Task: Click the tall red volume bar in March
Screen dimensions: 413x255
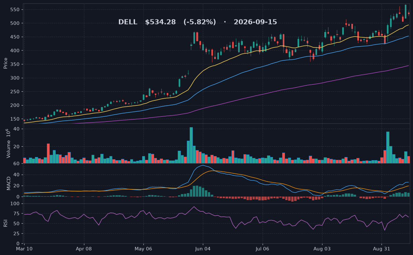Action: pyautogui.click(x=48, y=153)
